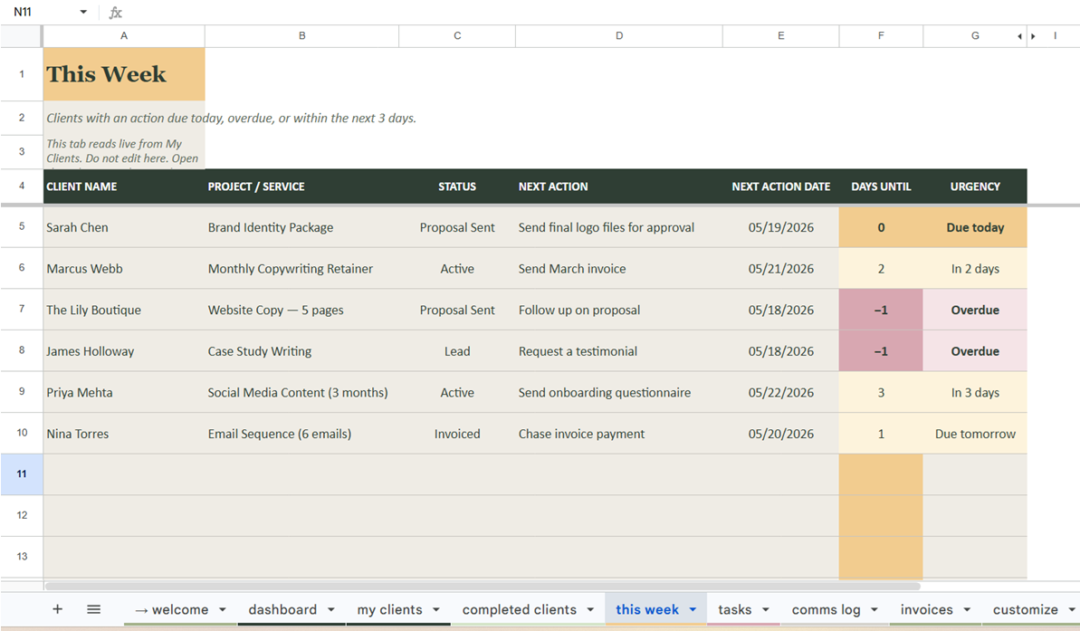The image size is (1080, 631).
Task: Click Case Study Writing cell
Action: tap(301, 351)
